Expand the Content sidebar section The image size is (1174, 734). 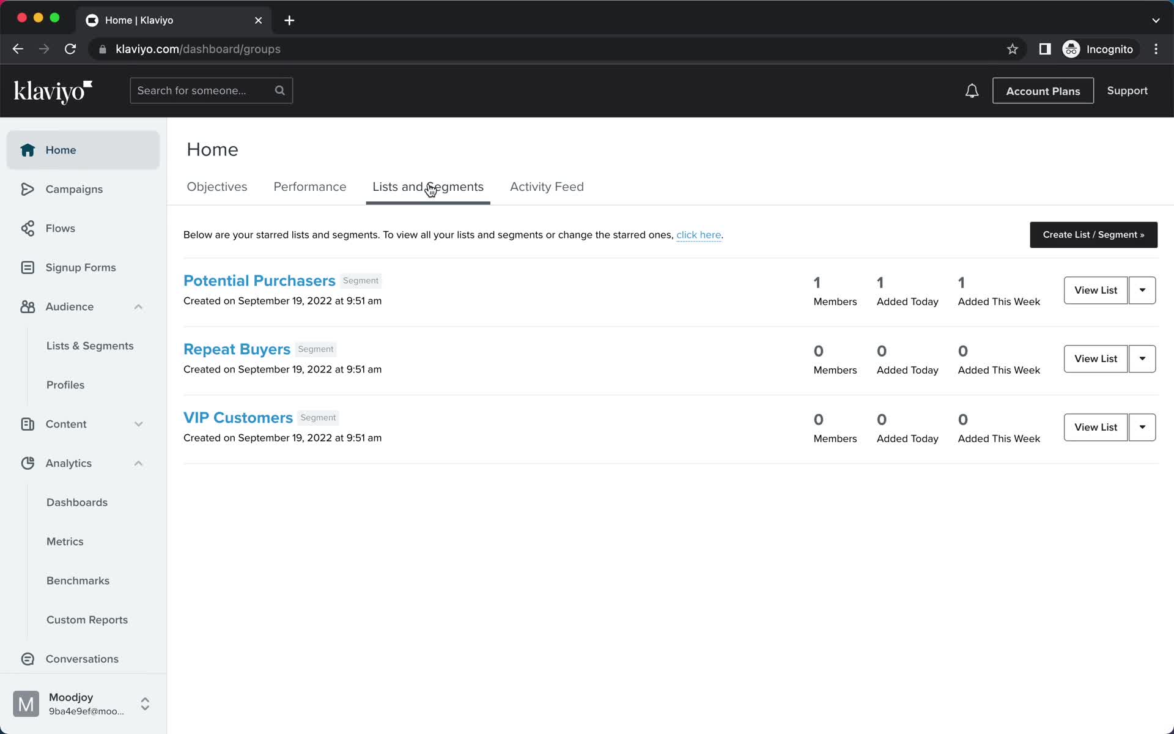(138, 424)
